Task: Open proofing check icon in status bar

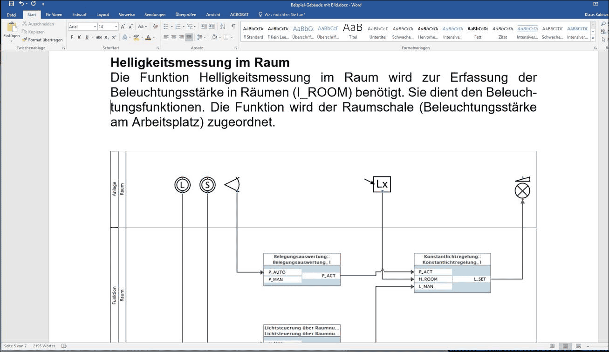Action: click(64, 346)
